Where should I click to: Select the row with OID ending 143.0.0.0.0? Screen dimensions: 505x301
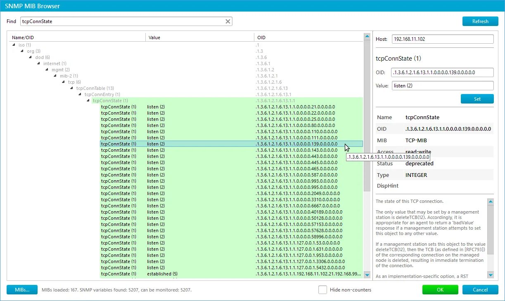pos(231,150)
